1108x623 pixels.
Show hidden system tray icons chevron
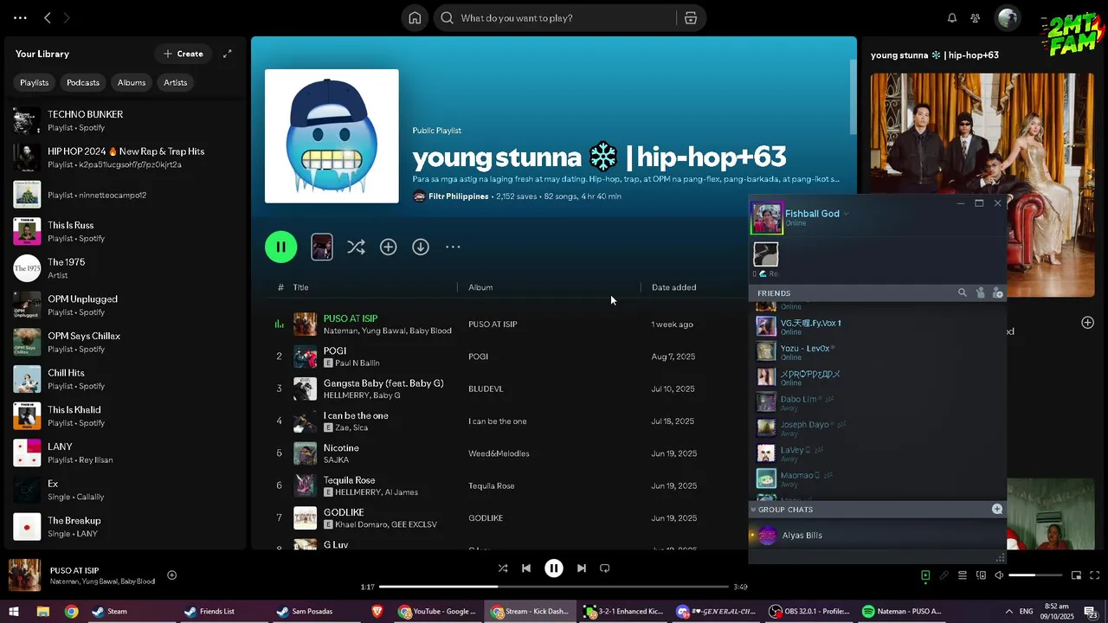1008,612
